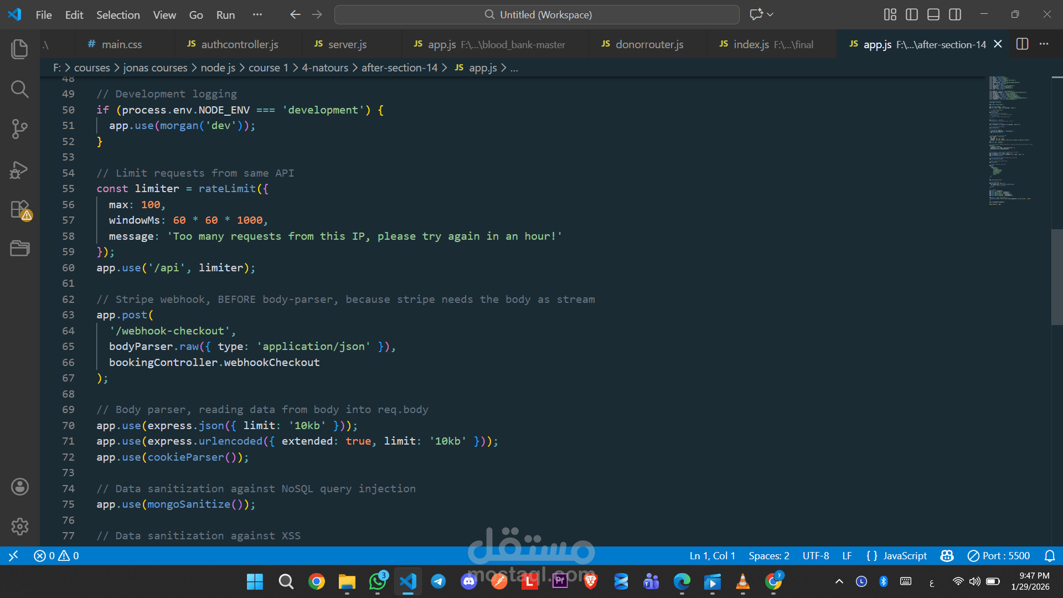The image size is (1063, 598).
Task: Open the Extensions view with the warning badge
Action: click(19, 210)
